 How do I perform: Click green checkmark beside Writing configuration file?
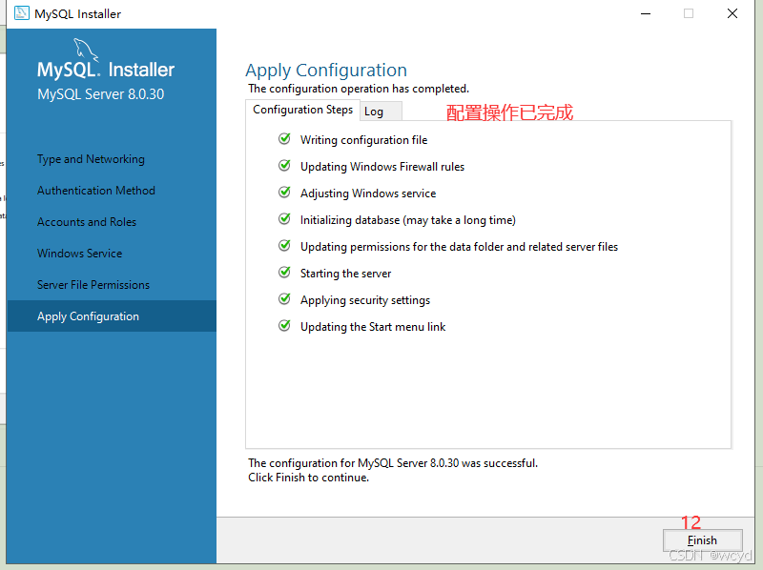[x=284, y=139]
